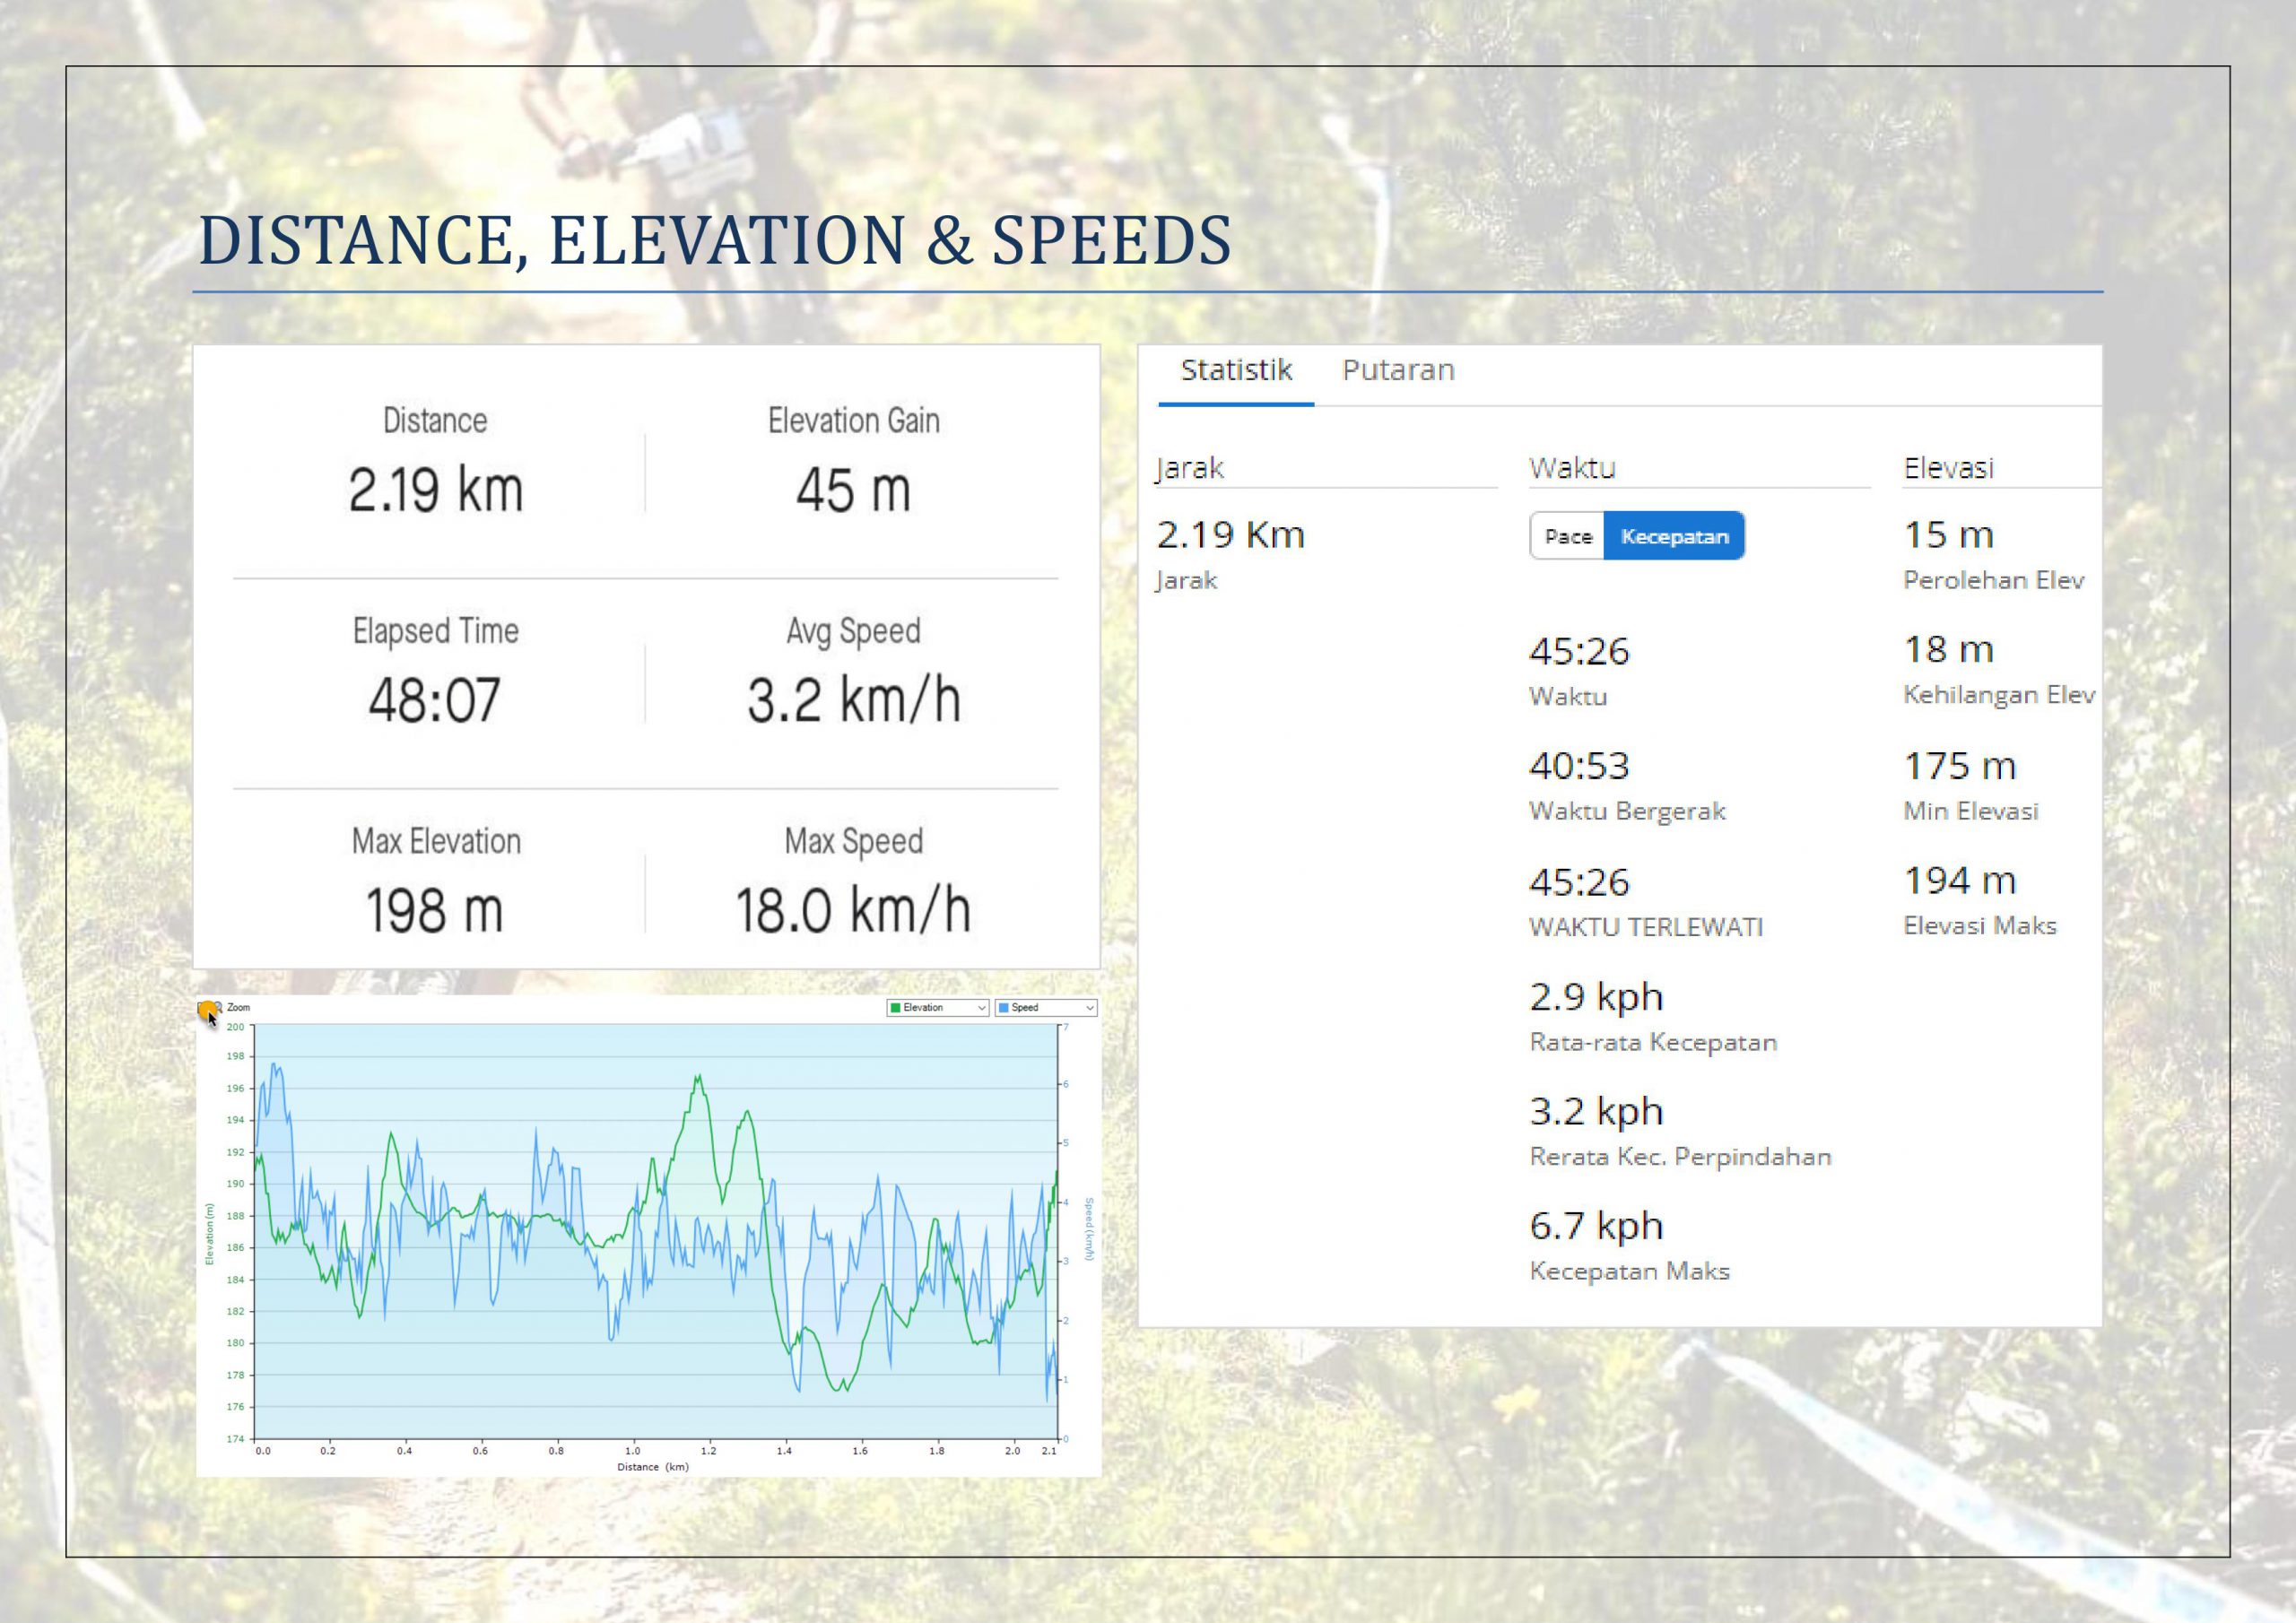Viewport: 2296px width, 1623px height.
Task: Open the Elevation series dropdown
Action: (x=981, y=1008)
